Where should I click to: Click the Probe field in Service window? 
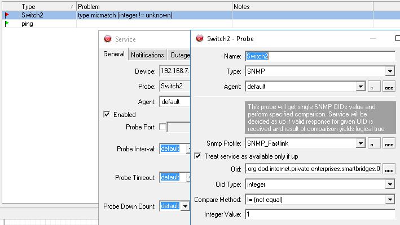tap(175, 86)
